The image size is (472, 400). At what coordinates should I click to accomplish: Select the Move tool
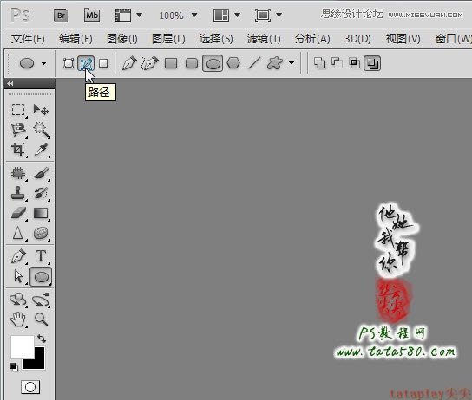click(x=41, y=110)
